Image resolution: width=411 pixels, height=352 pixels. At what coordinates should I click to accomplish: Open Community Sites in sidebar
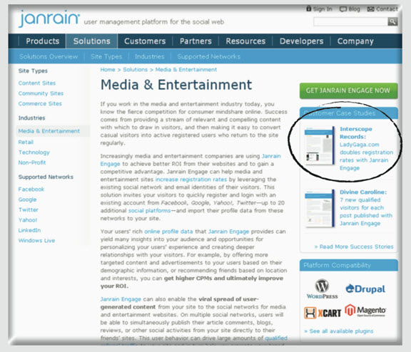pyautogui.click(x=41, y=93)
